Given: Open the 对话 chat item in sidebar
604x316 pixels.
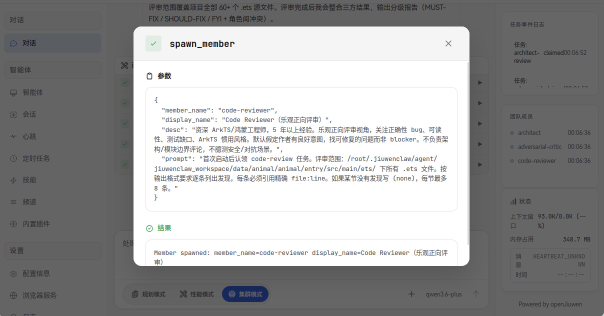Looking at the screenshot, I should coord(52,43).
